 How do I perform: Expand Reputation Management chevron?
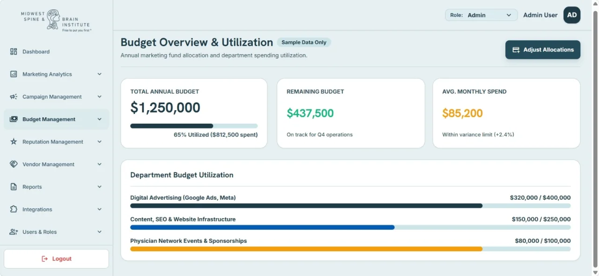point(99,142)
